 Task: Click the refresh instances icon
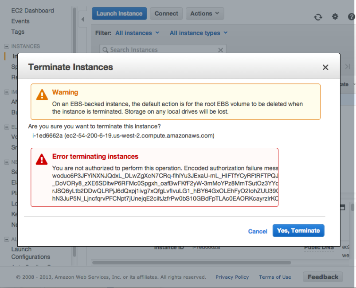click(318, 17)
